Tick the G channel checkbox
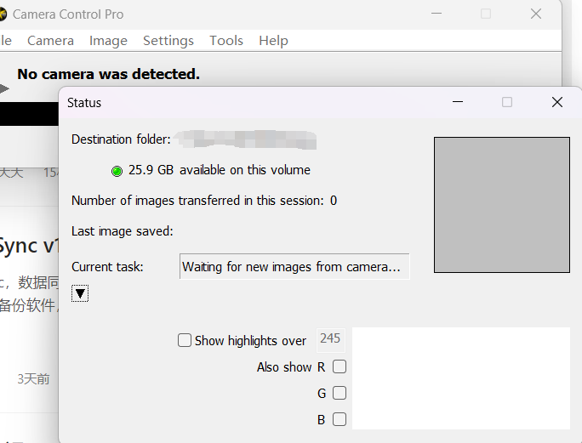Image resolution: width=582 pixels, height=443 pixels. click(x=339, y=393)
